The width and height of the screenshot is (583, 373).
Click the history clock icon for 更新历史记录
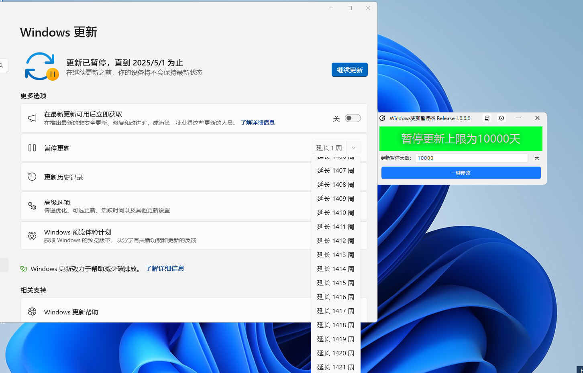click(32, 177)
